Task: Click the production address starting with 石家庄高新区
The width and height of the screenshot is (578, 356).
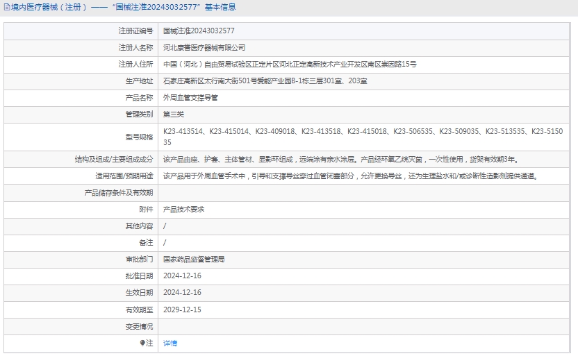Action: (x=265, y=81)
